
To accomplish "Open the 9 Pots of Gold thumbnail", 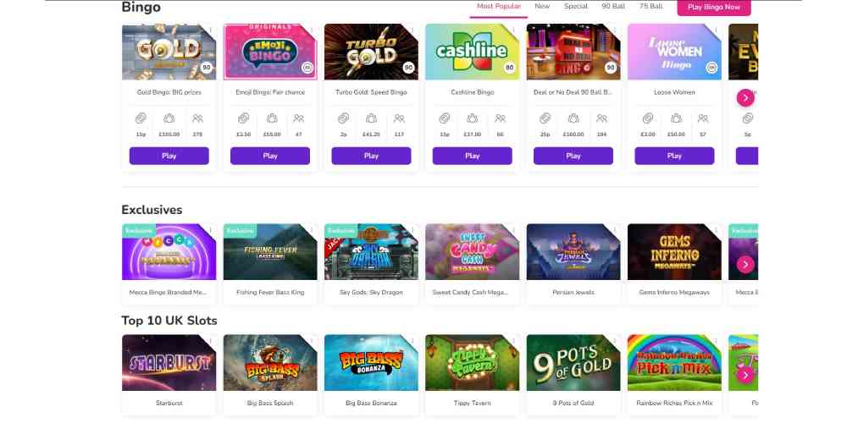I will [x=573, y=363].
